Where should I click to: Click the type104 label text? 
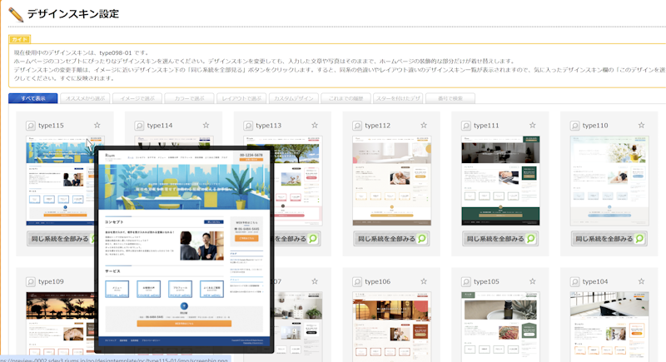tap(595, 282)
